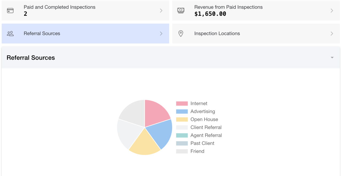Click the banknote icon on Revenue card
342x176 pixels.
click(181, 10)
